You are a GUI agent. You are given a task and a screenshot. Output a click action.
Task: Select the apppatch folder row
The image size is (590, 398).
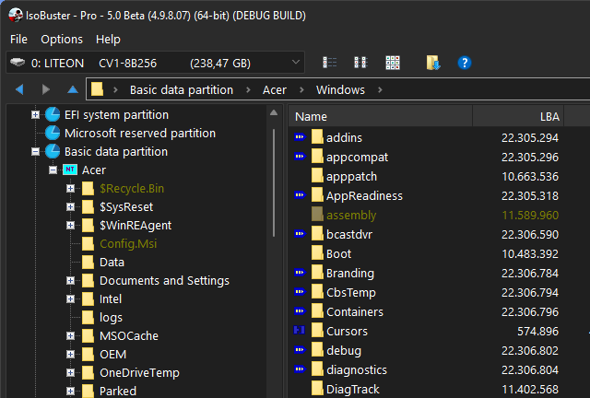coord(351,176)
